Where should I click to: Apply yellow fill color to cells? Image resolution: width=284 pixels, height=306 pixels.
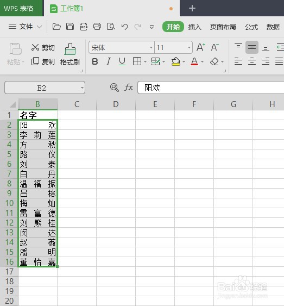coord(176,61)
